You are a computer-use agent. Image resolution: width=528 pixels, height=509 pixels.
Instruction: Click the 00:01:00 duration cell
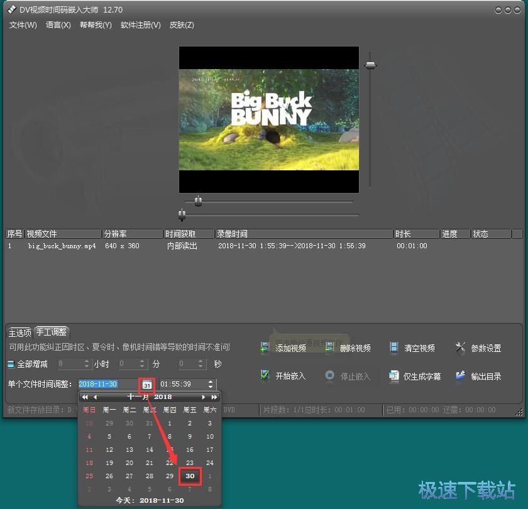412,246
